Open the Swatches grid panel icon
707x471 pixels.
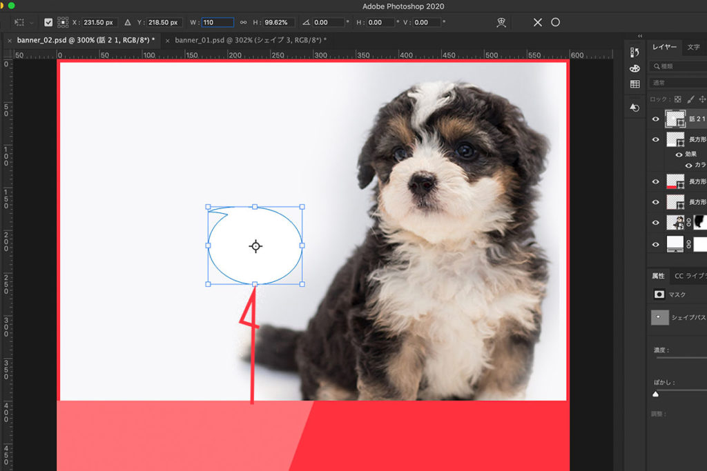tap(635, 84)
